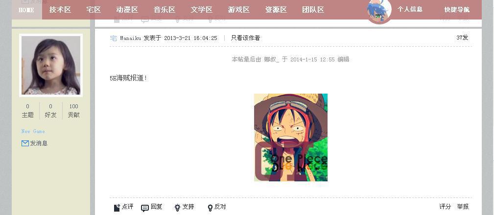Click the user's girl avatar photo

point(51,65)
